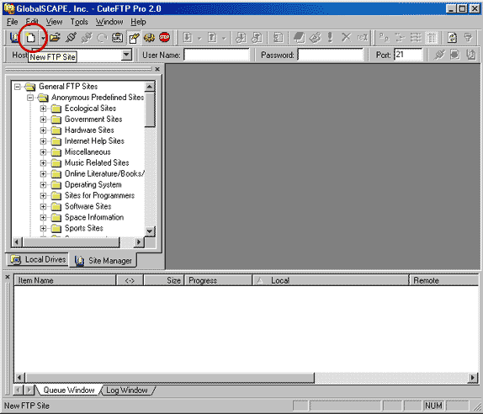
Task: Switch to the Log Window tab
Action: 127,390
